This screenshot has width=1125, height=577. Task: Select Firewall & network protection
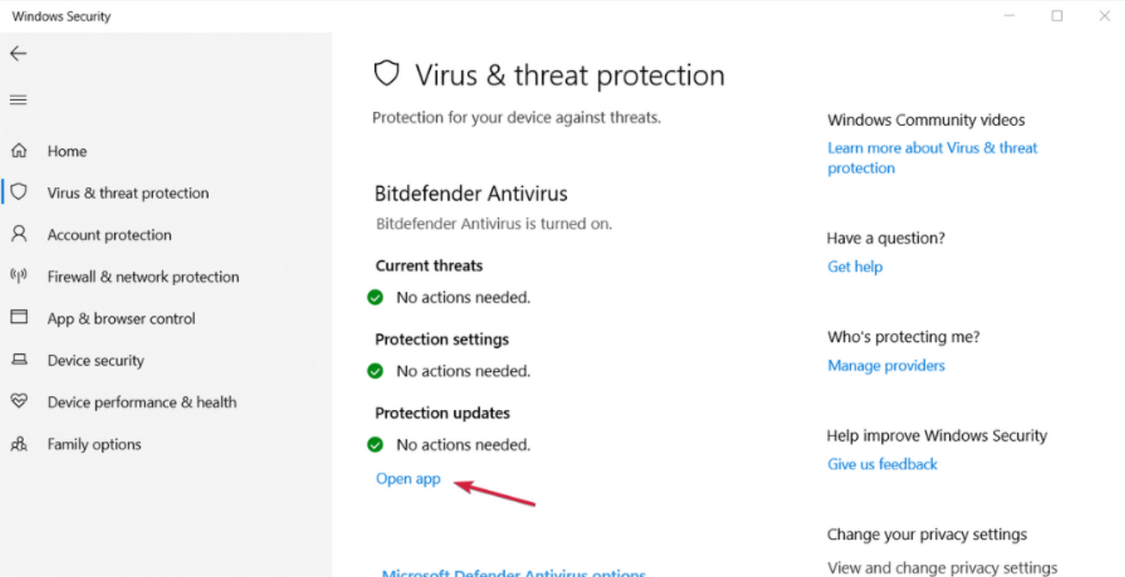(x=143, y=277)
